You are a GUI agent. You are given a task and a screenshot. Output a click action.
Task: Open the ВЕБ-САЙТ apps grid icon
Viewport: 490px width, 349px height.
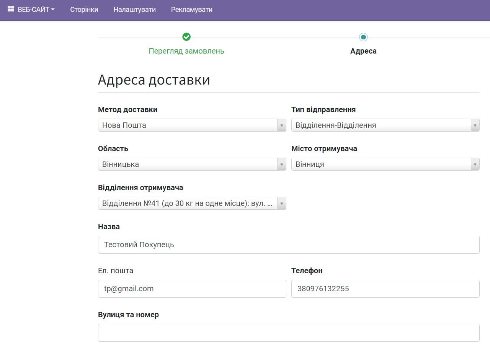[x=11, y=9]
